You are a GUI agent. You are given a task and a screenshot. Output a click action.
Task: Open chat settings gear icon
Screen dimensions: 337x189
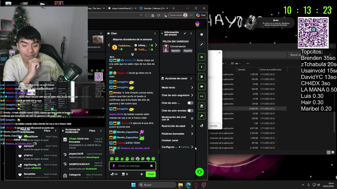[142, 174]
